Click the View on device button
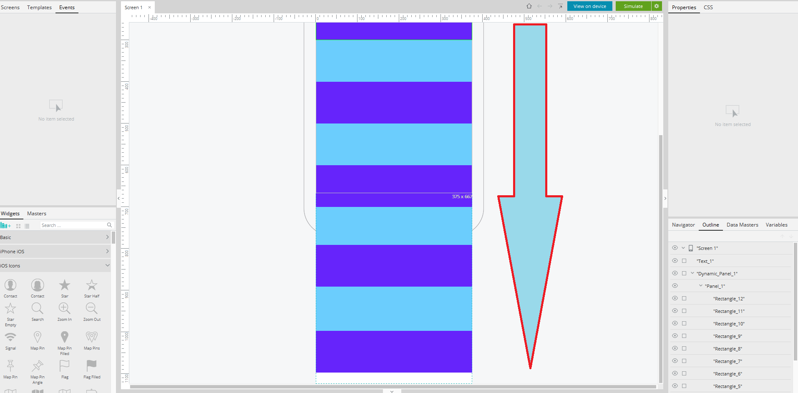This screenshot has width=798, height=393. (x=589, y=6)
